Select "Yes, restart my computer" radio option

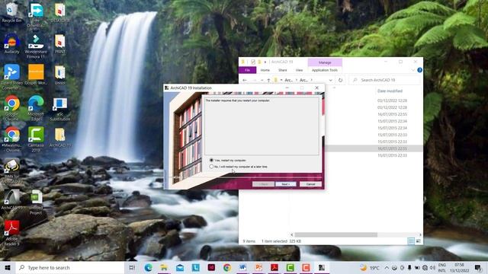tap(212, 161)
